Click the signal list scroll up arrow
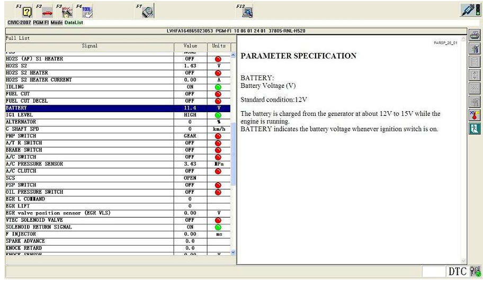 (x=233, y=55)
